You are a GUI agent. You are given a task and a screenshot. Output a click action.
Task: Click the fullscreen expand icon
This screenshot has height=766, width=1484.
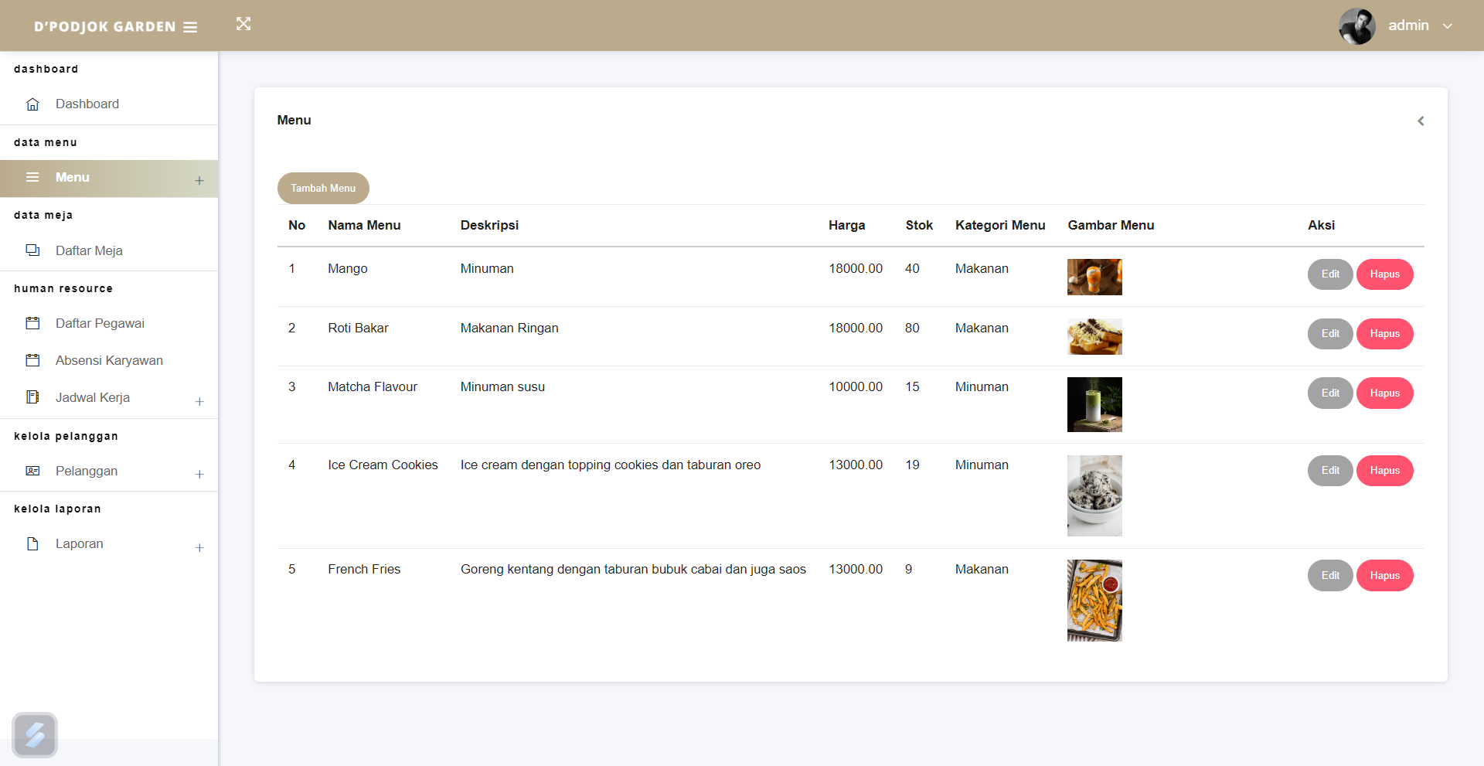click(x=243, y=24)
